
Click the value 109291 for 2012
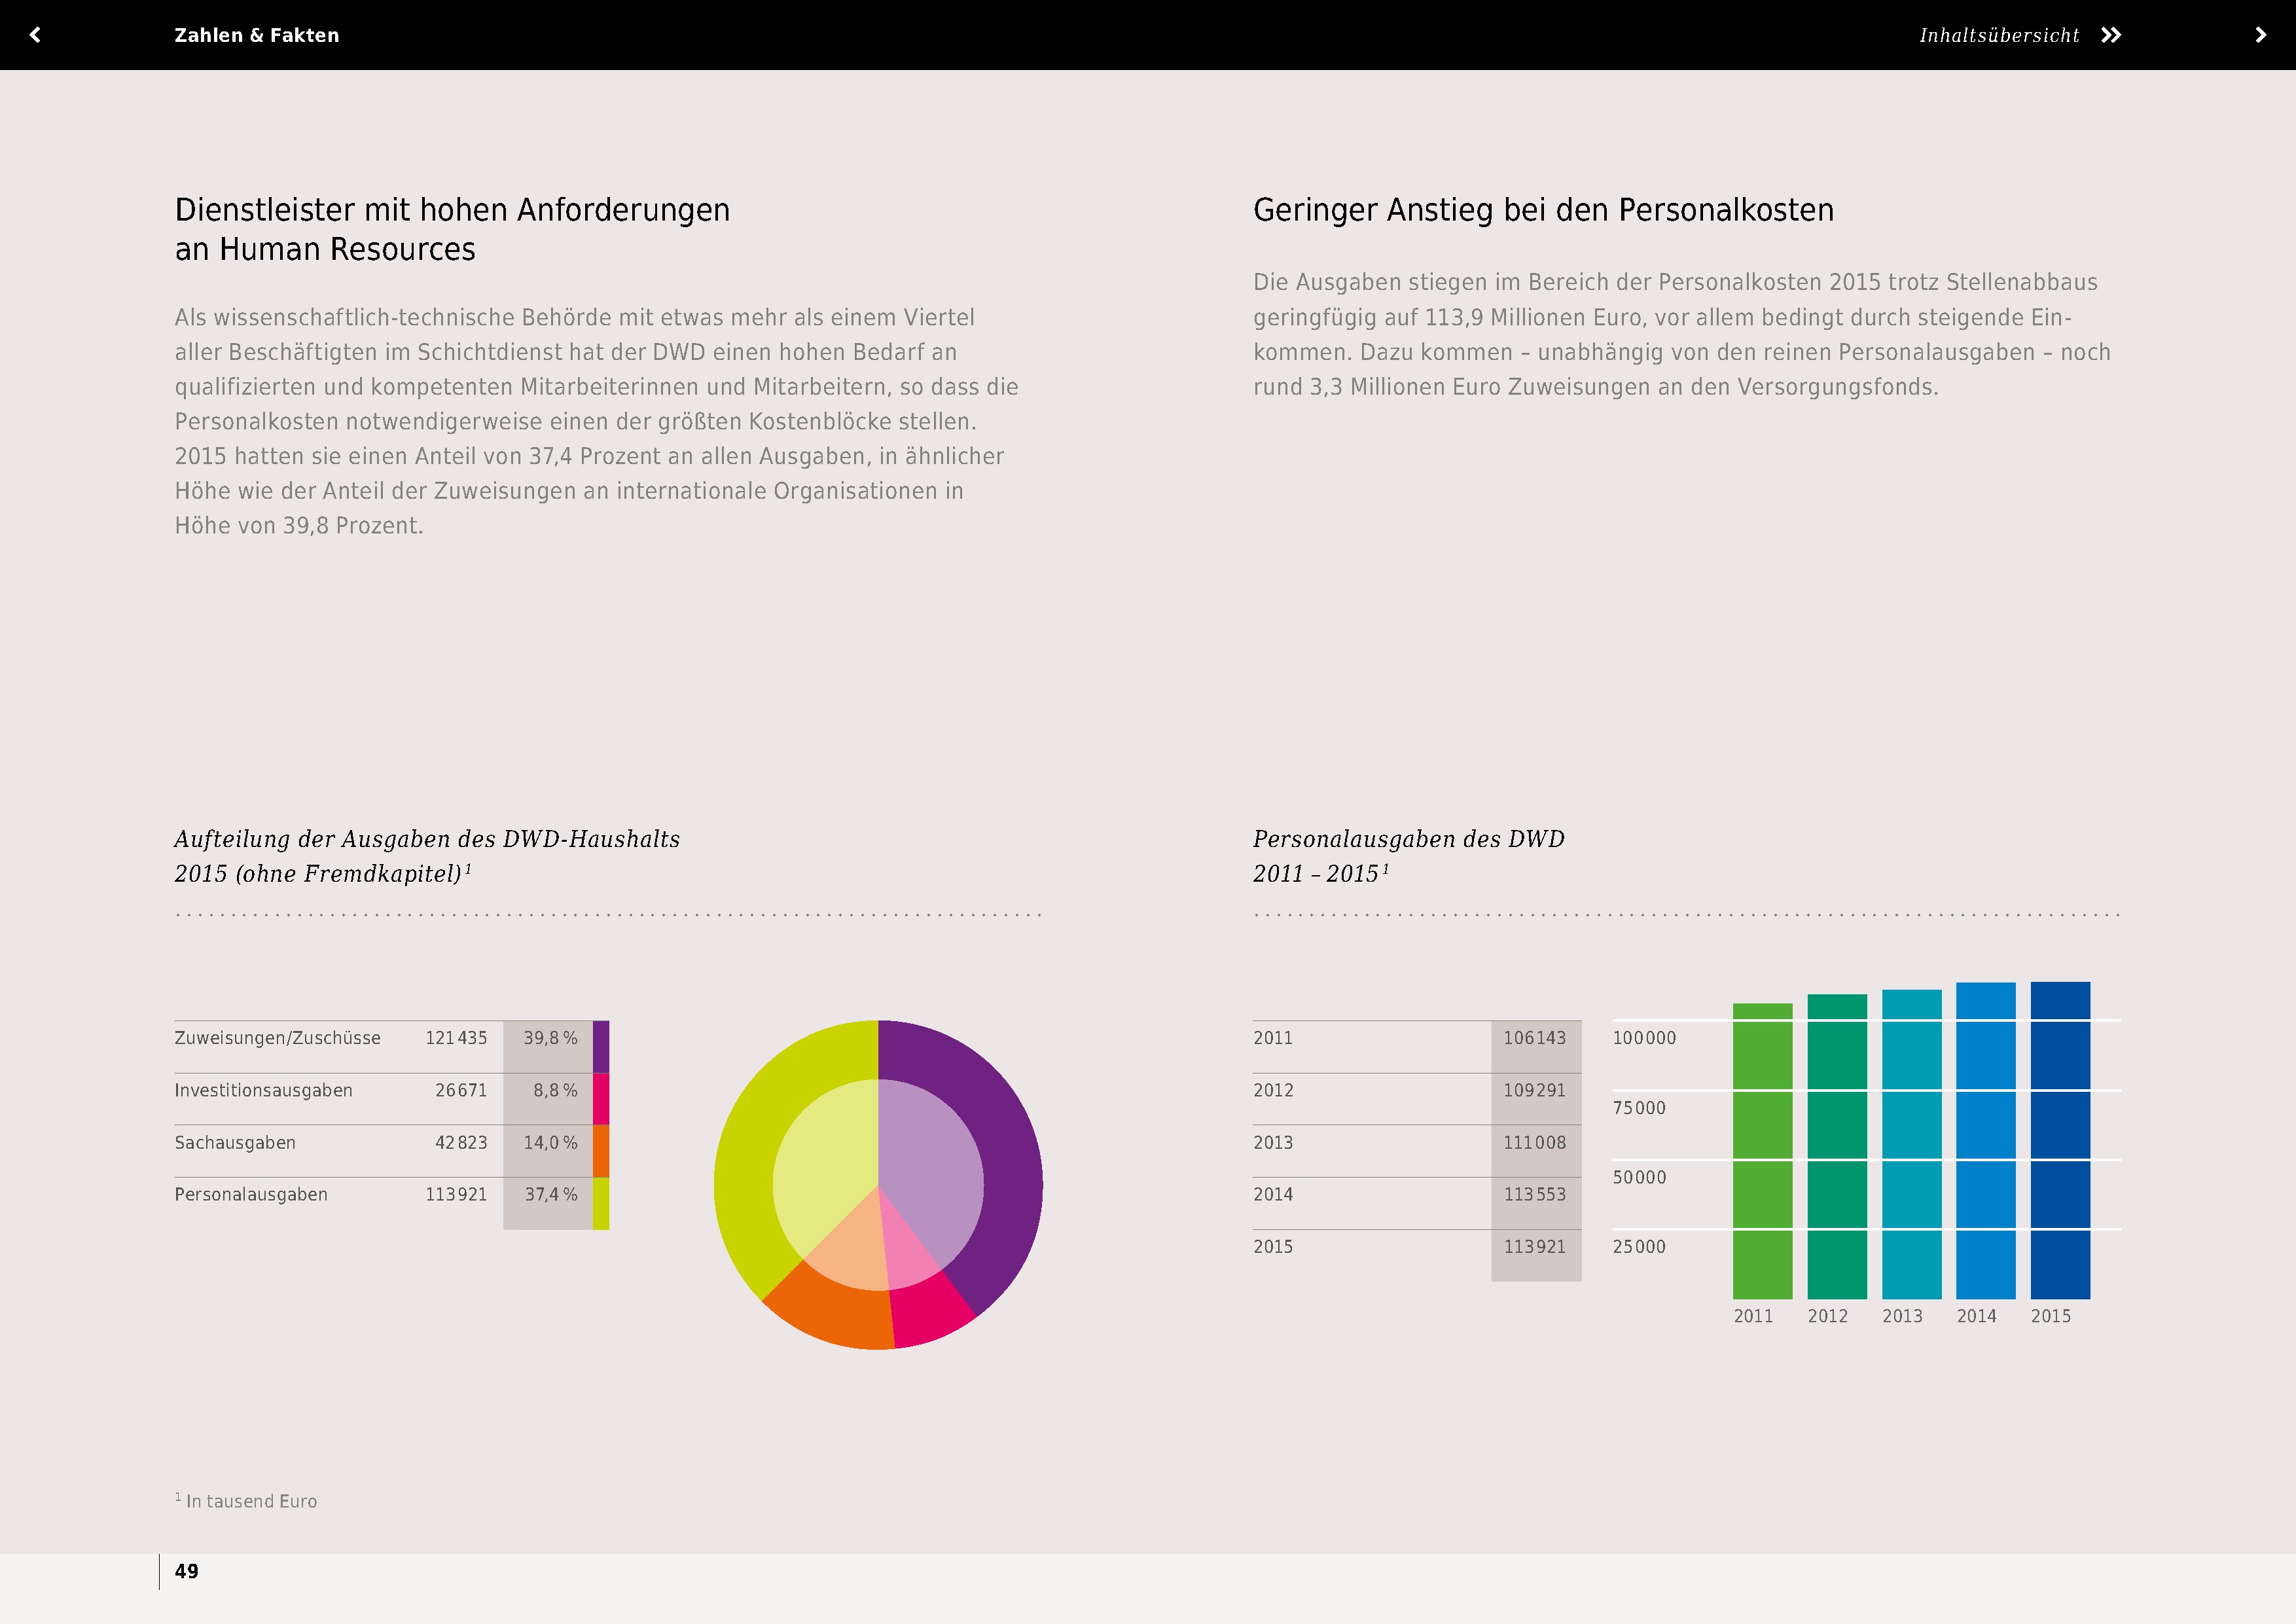(1534, 1090)
